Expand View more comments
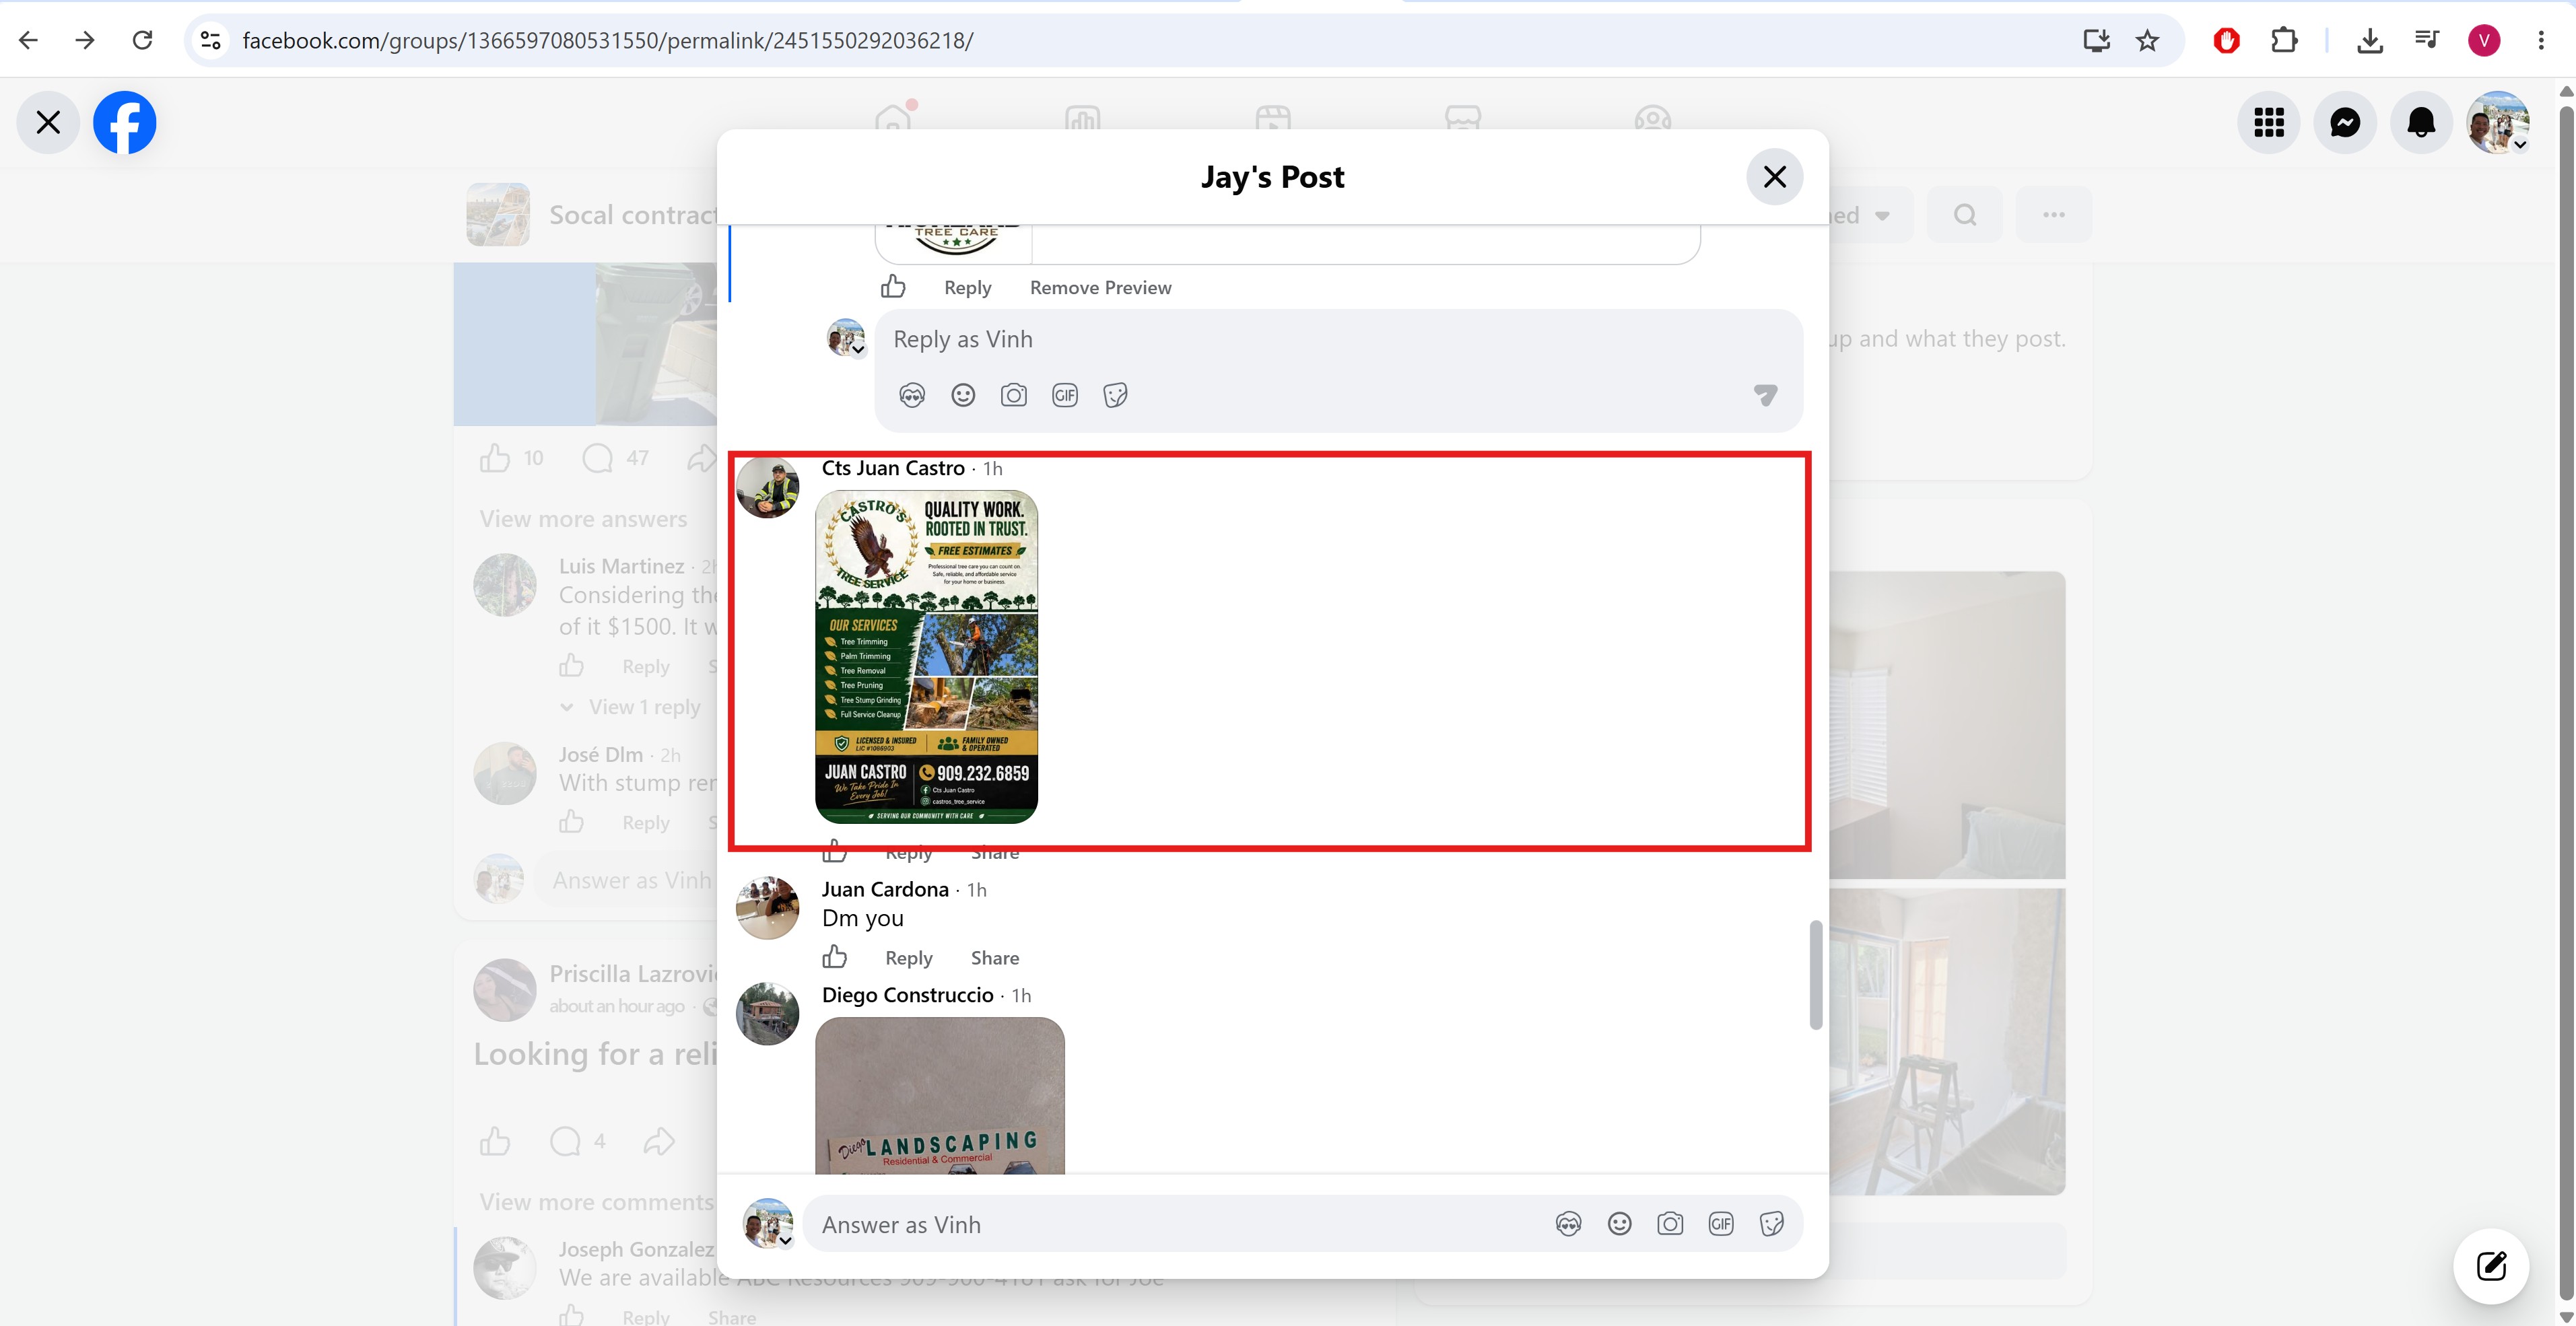This screenshot has height=1326, width=2576. coord(597,1202)
